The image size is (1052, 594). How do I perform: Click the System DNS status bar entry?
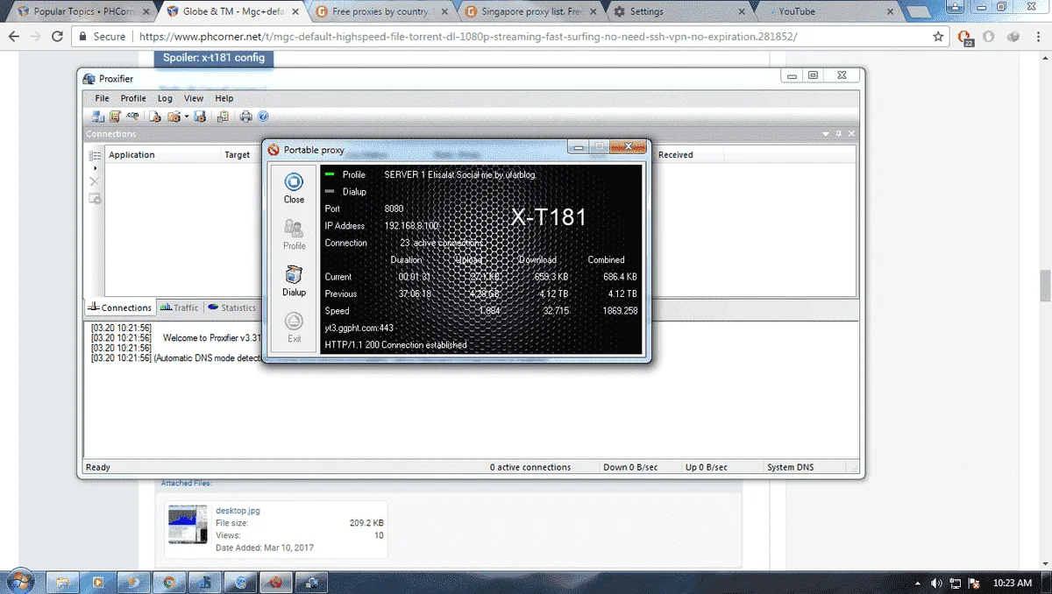(x=790, y=467)
